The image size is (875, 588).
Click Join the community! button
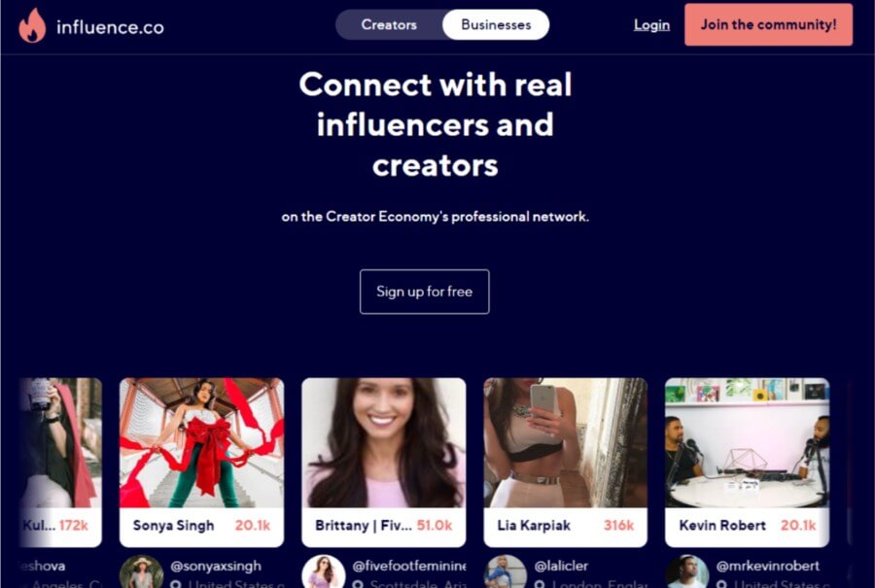click(x=768, y=24)
